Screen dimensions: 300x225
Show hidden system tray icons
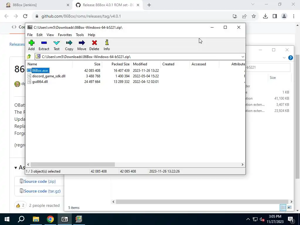(248, 219)
